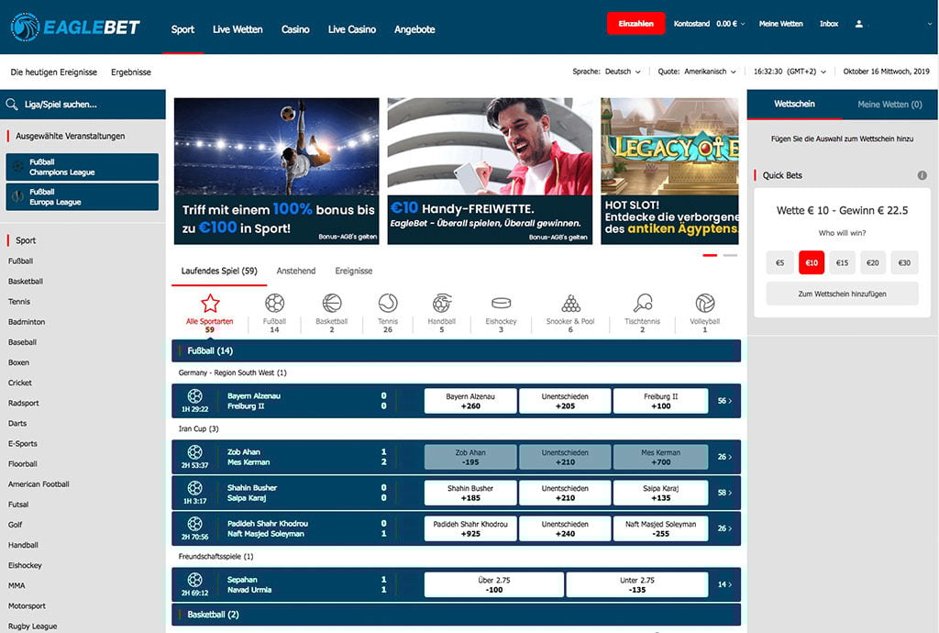Switch to the Ereignisse tab
The width and height of the screenshot is (939, 633).
(x=354, y=271)
